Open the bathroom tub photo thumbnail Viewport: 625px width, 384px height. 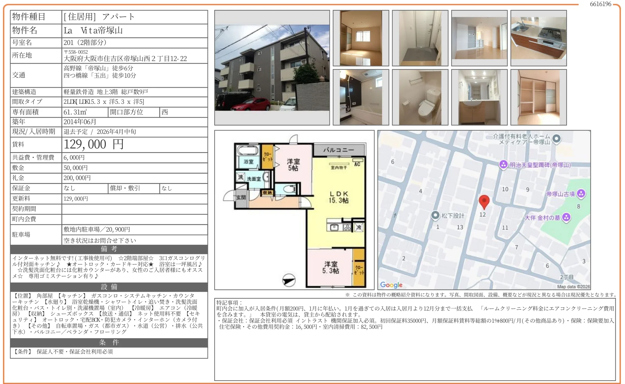coord(361,97)
